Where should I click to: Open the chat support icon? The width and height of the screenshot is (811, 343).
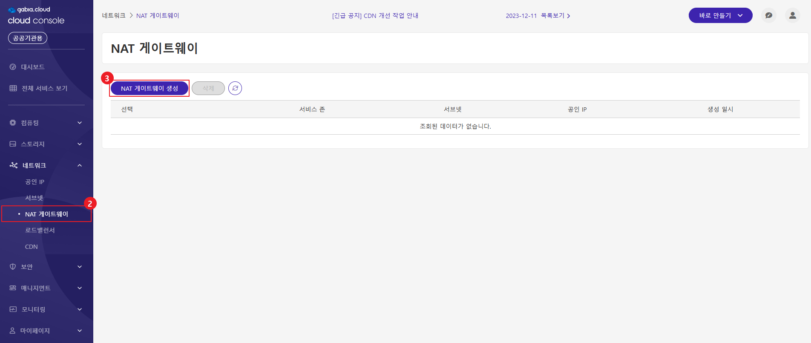tap(769, 15)
